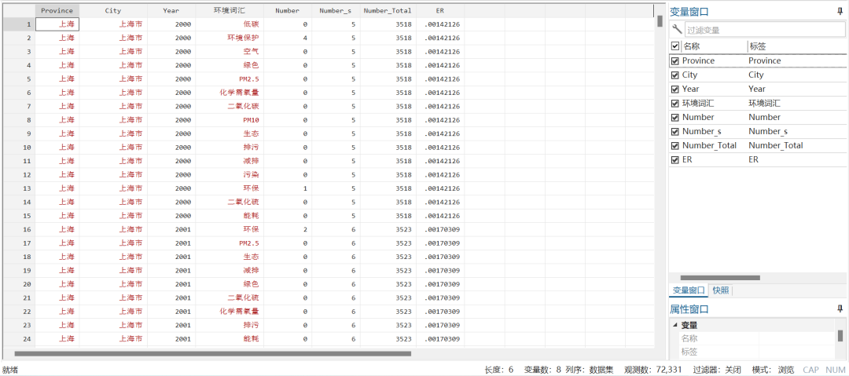This screenshot has width=849, height=376.
Task: Click the 低碳 cell in row 1
Action: (x=230, y=24)
